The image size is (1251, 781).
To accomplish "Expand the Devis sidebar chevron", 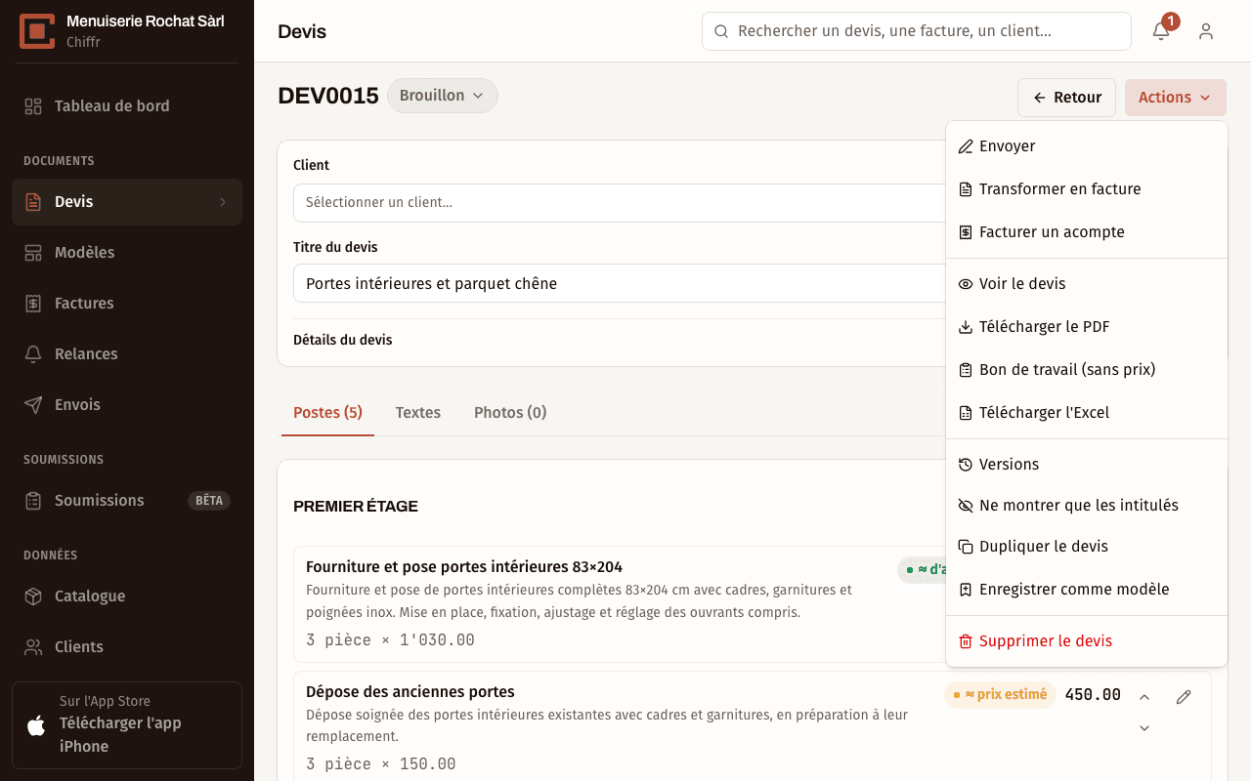I will coord(223,202).
